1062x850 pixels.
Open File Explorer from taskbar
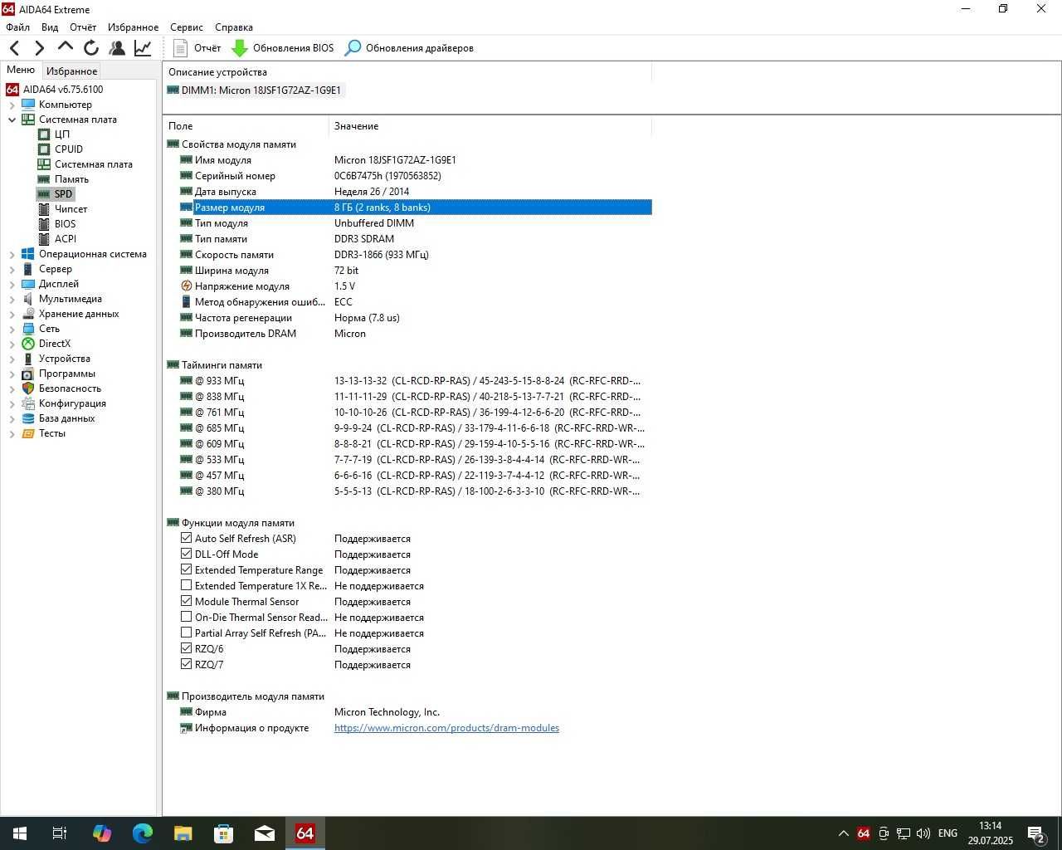click(x=183, y=833)
